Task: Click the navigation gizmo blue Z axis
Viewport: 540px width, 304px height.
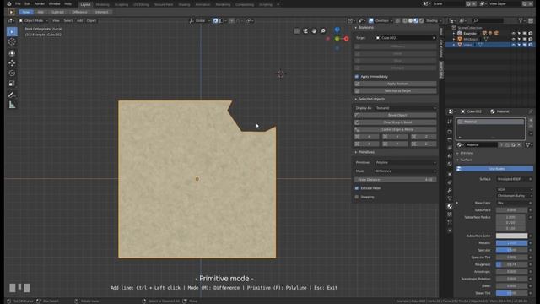Action: click(x=337, y=30)
